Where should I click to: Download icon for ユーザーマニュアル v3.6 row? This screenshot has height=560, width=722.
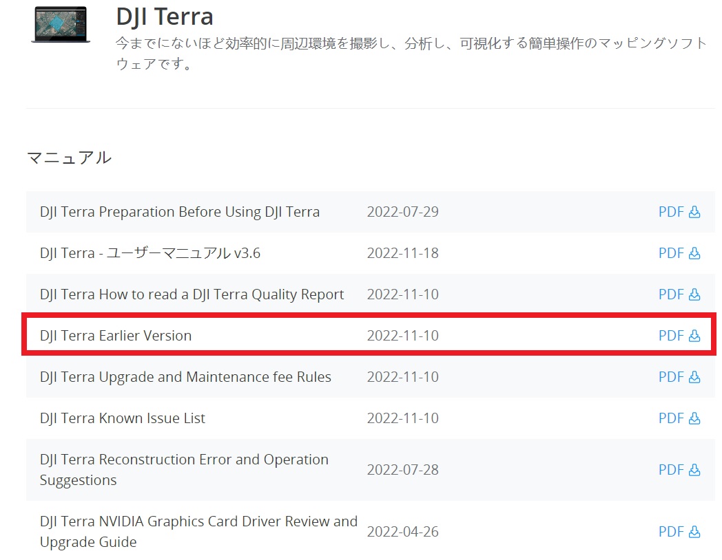[x=694, y=253]
